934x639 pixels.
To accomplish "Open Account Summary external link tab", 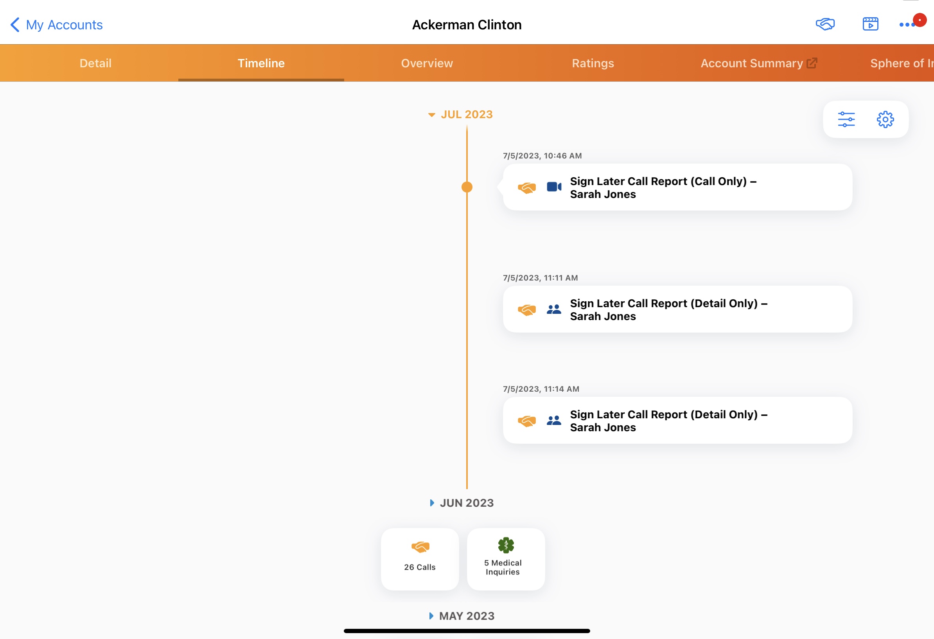I will tap(758, 63).
